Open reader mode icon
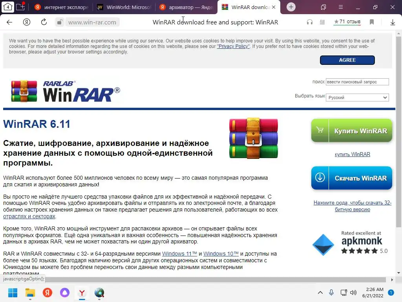 coord(322,22)
